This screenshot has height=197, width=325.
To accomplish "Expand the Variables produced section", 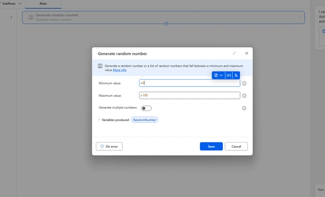I will [99, 120].
